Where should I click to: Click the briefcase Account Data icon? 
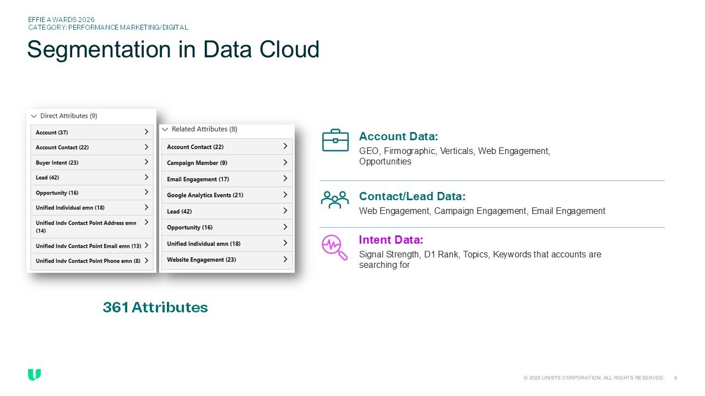tap(335, 140)
